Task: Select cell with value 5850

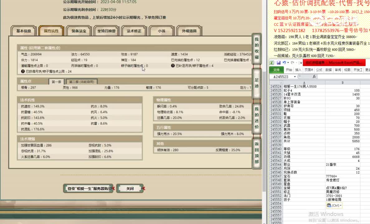Action: [343, 141]
